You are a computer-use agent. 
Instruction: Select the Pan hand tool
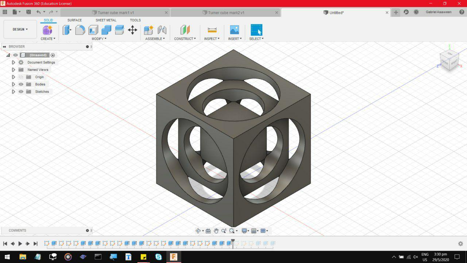pyautogui.click(x=216, y=230)
